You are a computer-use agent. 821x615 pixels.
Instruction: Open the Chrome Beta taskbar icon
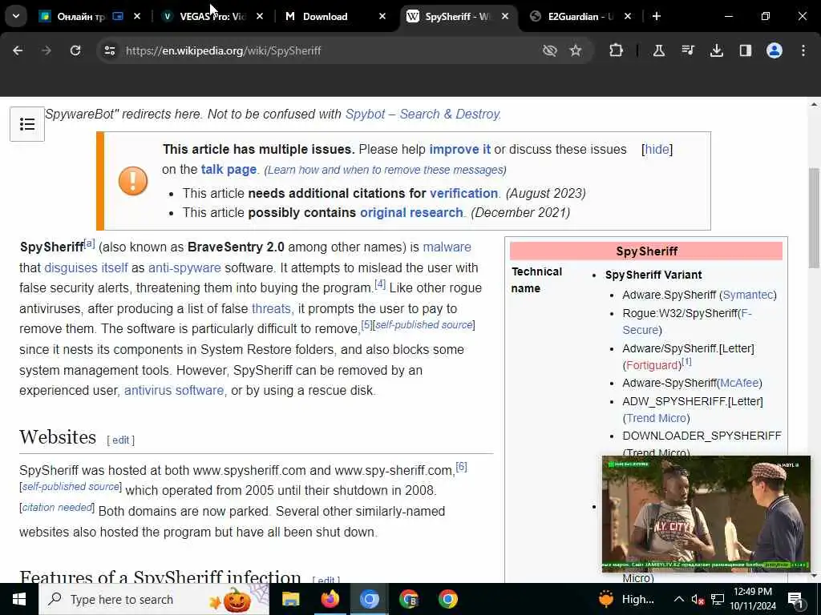coord(408,599)
